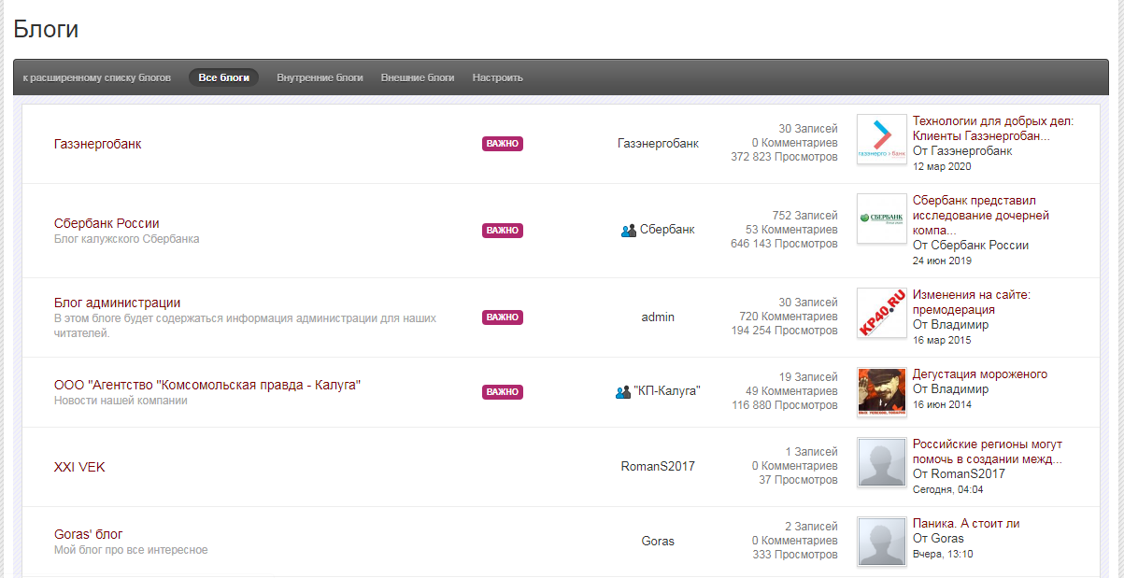This screenshot has width=1124, height=578.
Task: Click the description Новости нашей компании
Action: coord(121,401)
